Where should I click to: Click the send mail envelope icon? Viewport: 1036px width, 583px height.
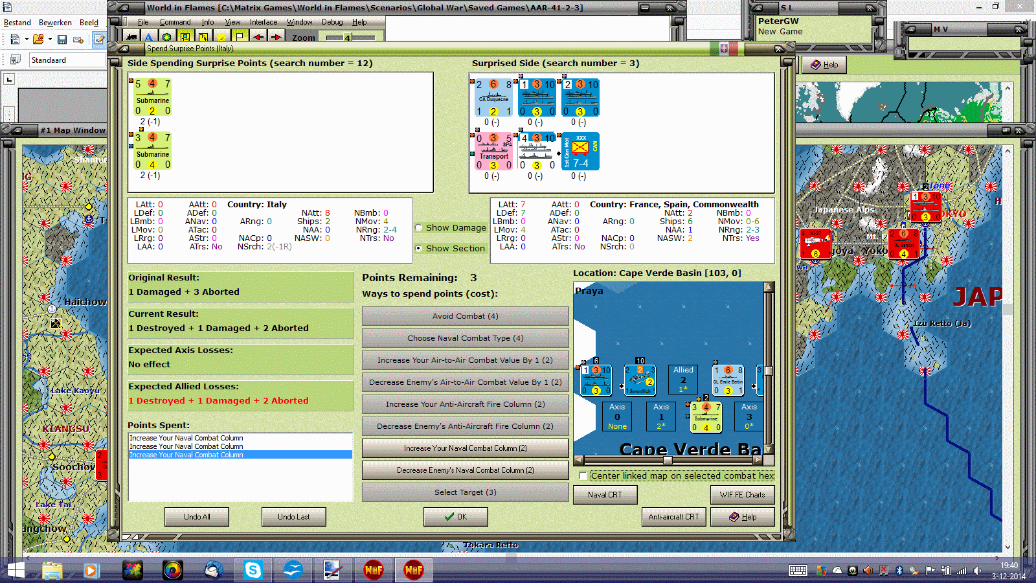78,40
